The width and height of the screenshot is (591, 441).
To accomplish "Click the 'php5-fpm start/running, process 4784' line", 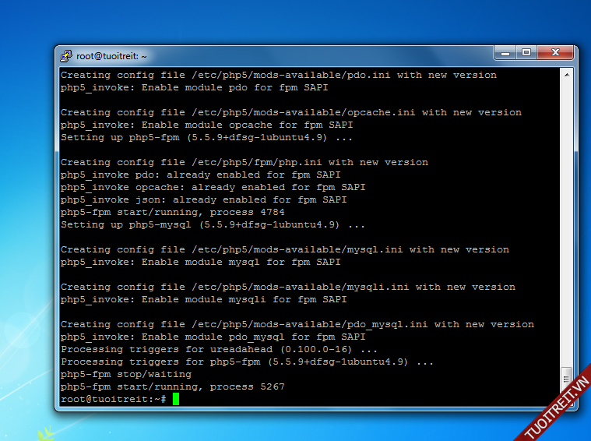I will pyautogui.click(x=172, y=212).
